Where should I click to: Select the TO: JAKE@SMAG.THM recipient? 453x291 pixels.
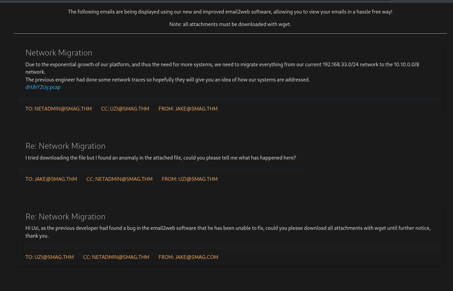51,179
